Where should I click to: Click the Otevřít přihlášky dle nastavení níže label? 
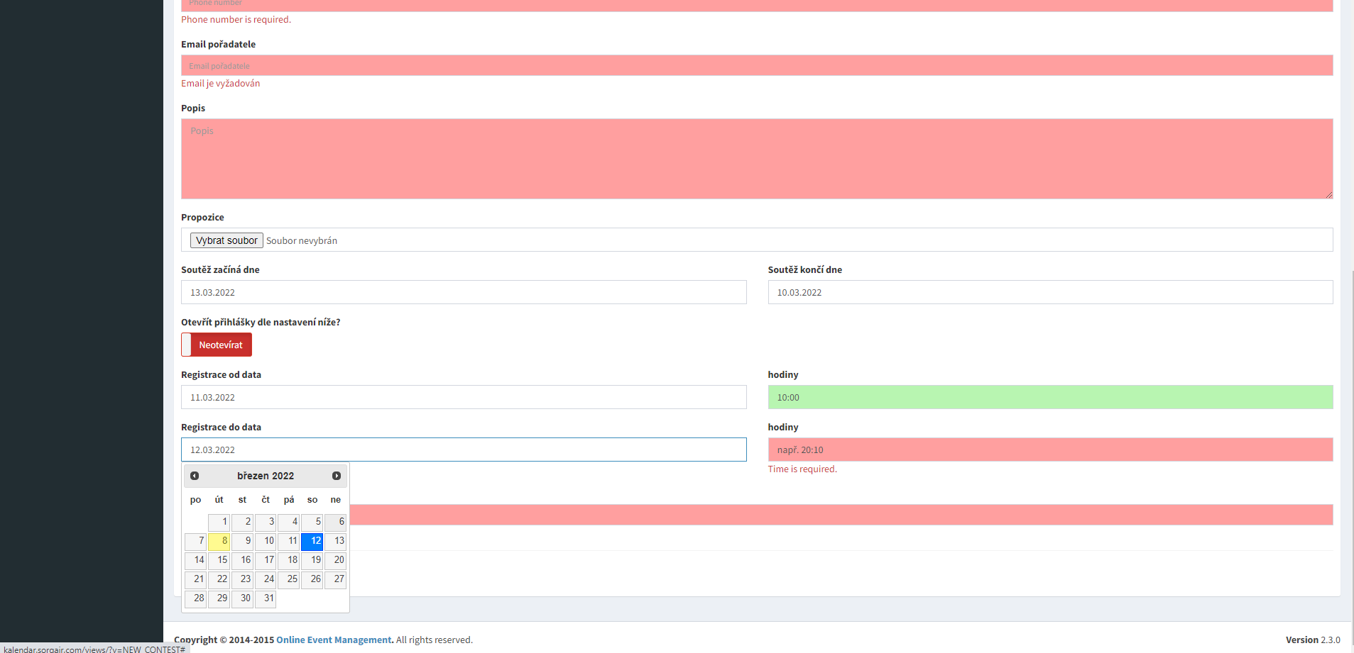tap(261, 322)
